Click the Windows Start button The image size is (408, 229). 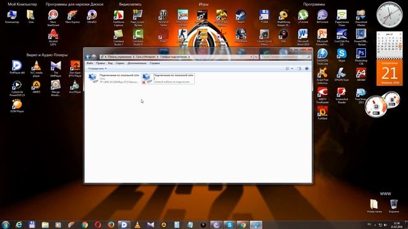(6, 225)
